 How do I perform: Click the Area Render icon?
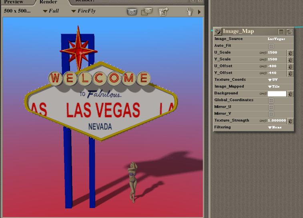click(147, 12)
